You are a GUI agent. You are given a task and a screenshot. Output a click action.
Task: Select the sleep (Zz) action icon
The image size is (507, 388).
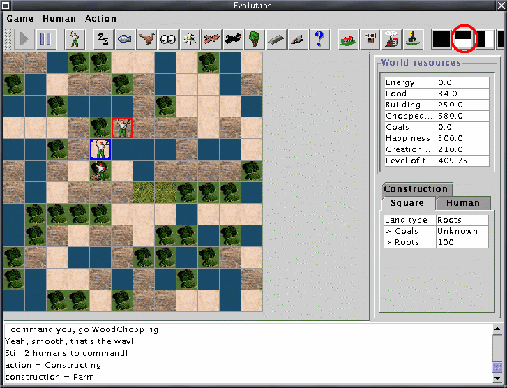pyautogui.click(x=103, y=38)
